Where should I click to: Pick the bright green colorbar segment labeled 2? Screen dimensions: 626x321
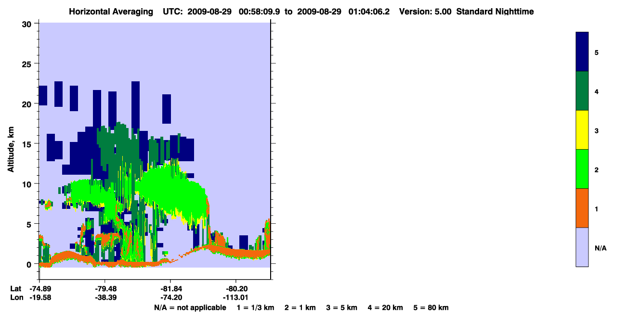(x=582, y=169)
